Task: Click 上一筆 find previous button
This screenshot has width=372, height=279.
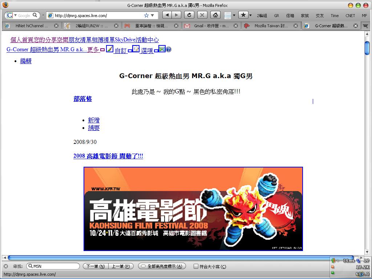Action: [x=121, y=266]
